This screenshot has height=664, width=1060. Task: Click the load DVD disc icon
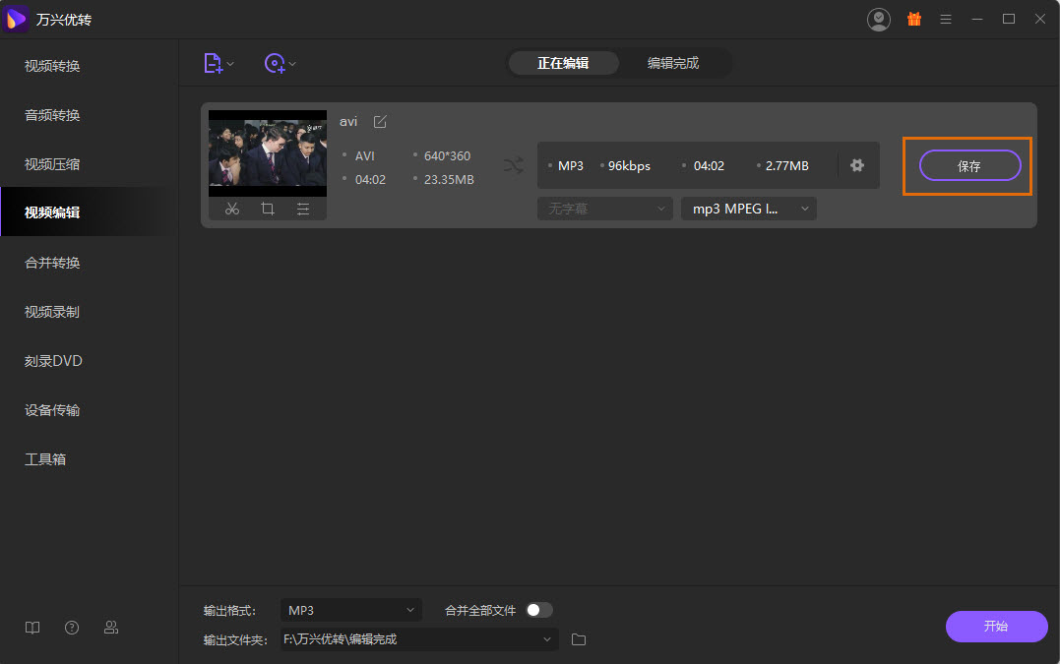click(x=275, y=63)
